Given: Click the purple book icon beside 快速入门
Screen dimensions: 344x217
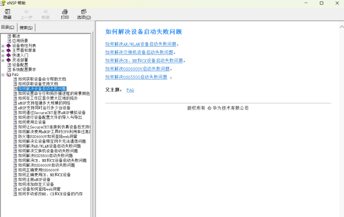Looking at the screenshot, I should 9,55.
